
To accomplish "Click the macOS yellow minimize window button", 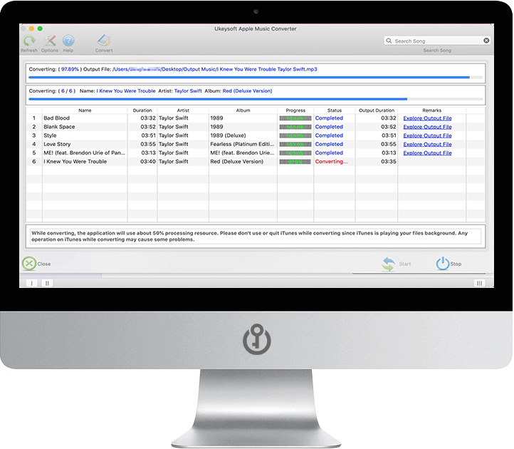I will click(x=32, y=29).
